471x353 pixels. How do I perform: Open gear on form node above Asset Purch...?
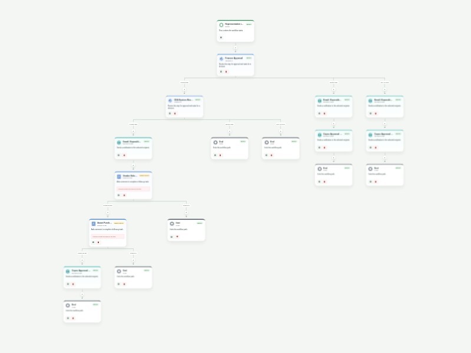click(119, 195)
